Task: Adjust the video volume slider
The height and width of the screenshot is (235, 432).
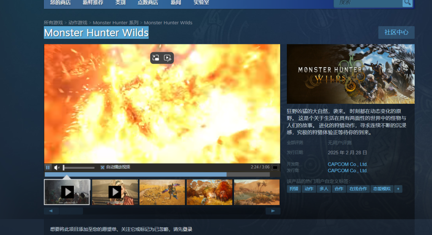Action: [79, 167]
